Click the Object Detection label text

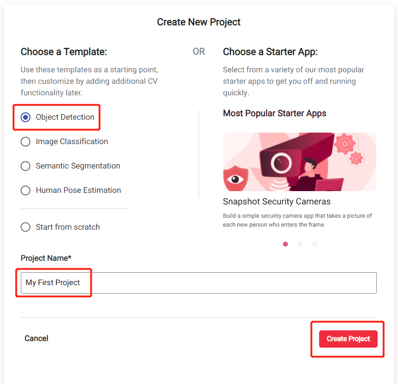65,117
